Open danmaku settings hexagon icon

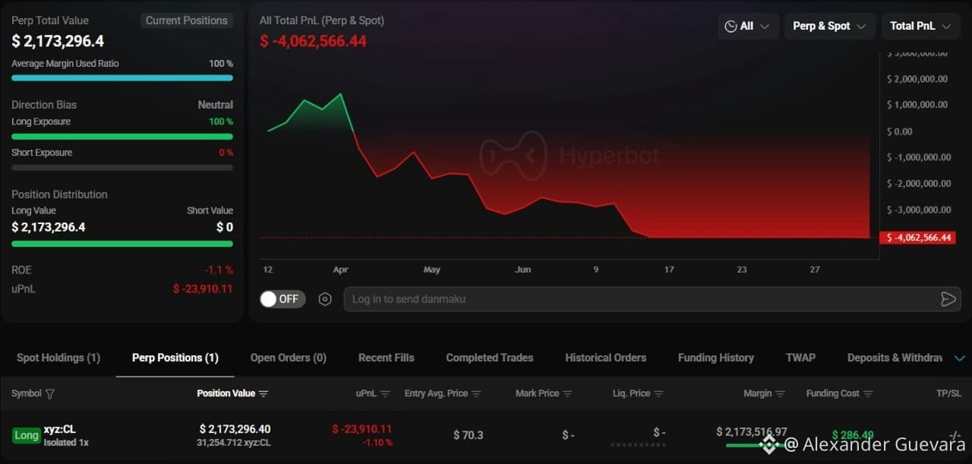click(x=325, y=299)
